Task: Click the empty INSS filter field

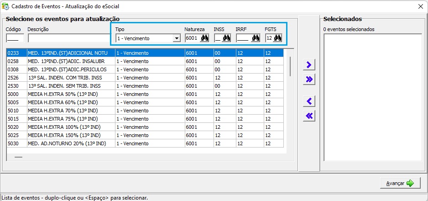Action: point(218,38)
